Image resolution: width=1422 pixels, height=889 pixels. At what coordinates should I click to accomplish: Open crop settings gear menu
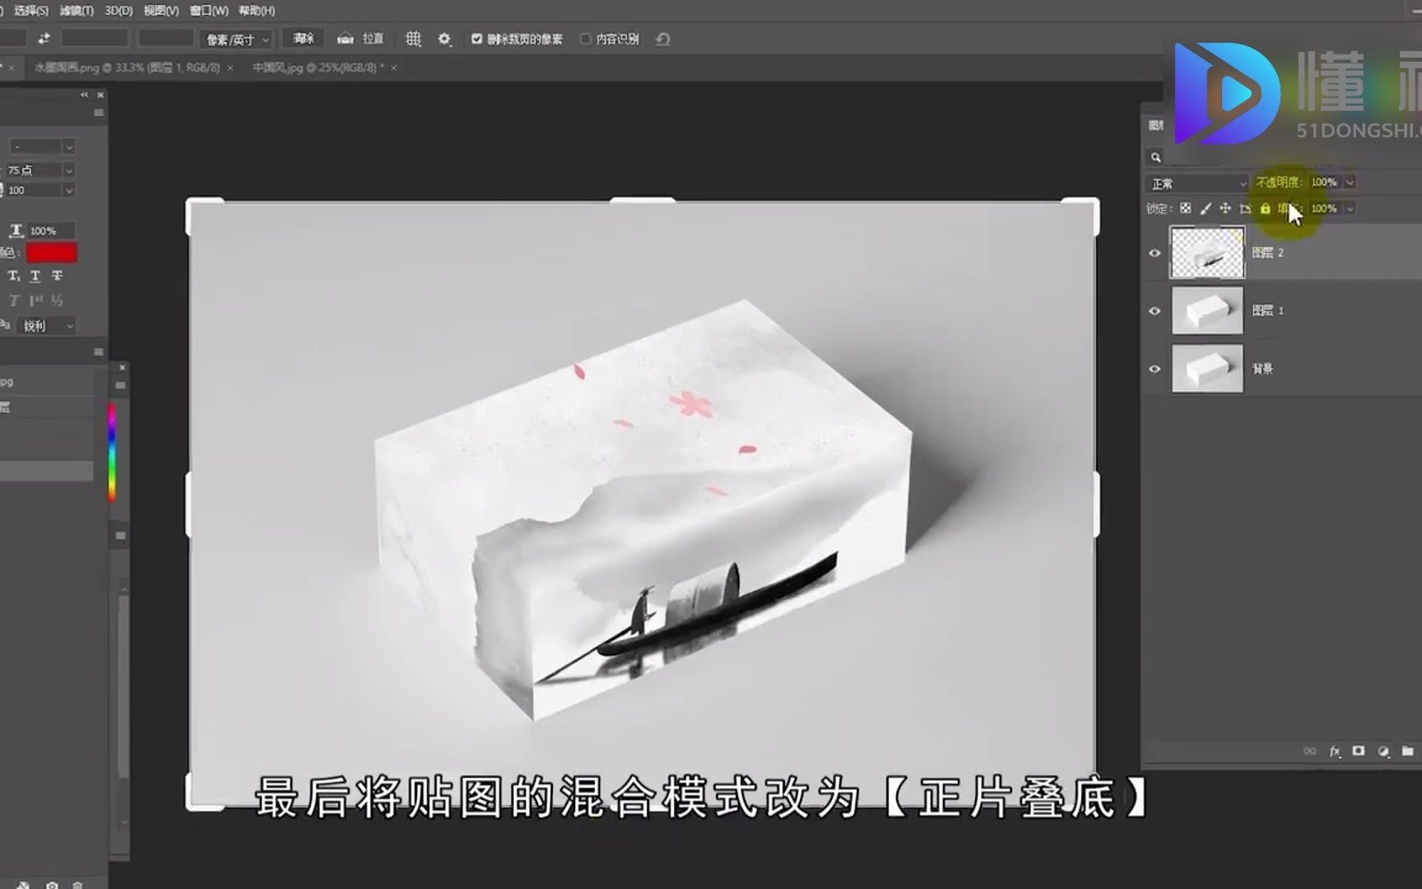(444, 39)
